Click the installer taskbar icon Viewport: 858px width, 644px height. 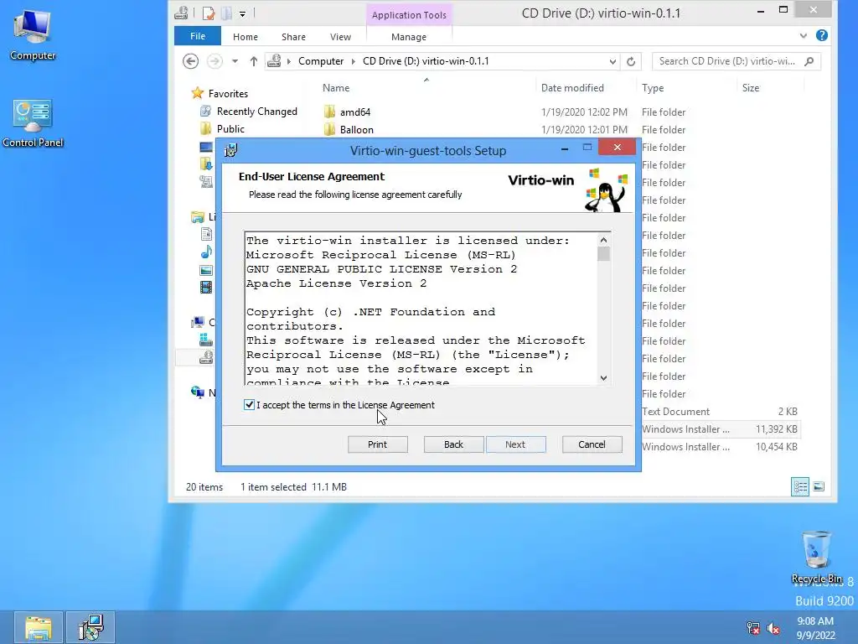pyautogui.click(x=90, y=627)
